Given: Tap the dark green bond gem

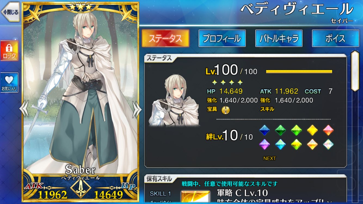Looking at the screenshot, I should pos(280,130).
